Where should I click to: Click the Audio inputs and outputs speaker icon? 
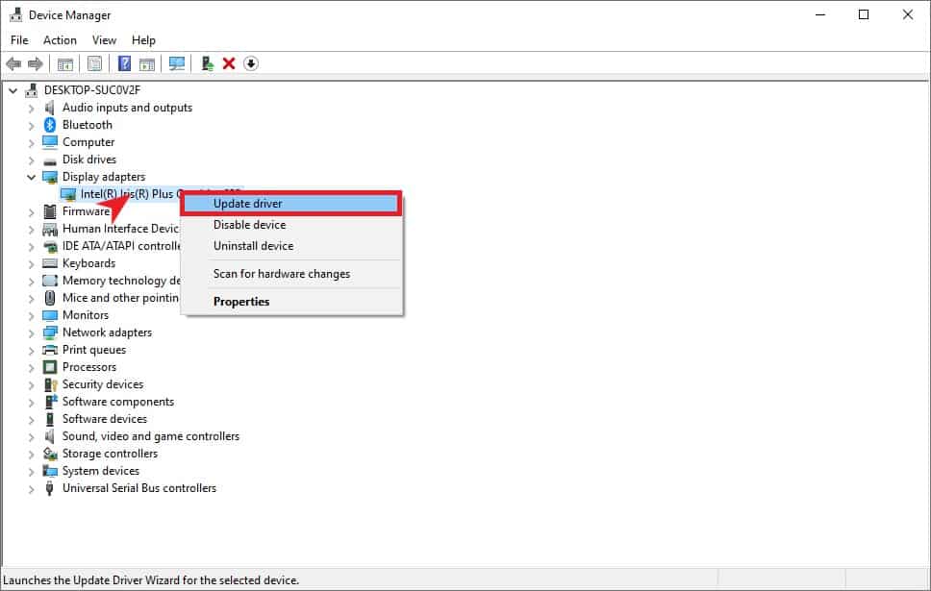pos(50,108)
